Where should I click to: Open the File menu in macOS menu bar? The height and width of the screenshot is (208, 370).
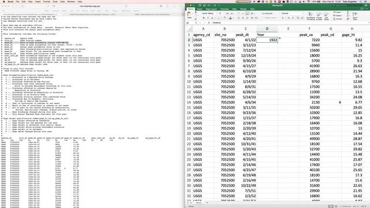[x=17, y=1]
